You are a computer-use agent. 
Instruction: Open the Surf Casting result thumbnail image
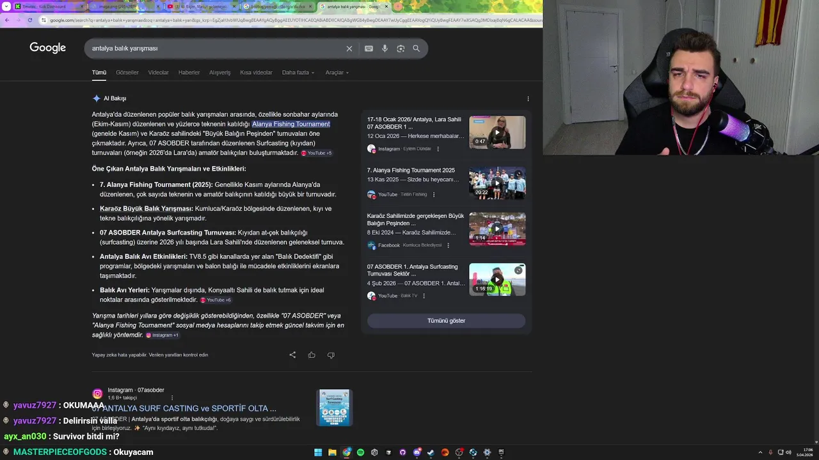coord(334,408)
